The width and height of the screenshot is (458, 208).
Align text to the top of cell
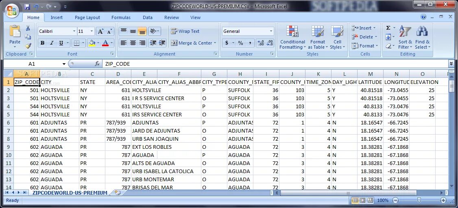click(124, 31)
